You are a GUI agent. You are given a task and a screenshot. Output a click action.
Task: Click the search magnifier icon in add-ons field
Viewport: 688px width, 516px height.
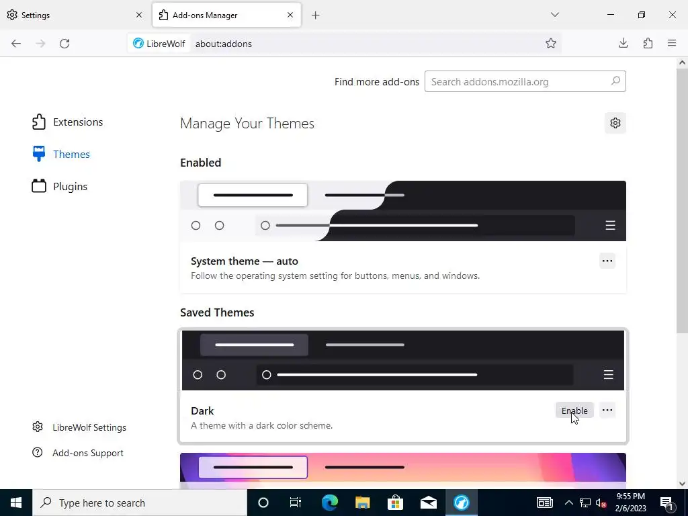615,81
